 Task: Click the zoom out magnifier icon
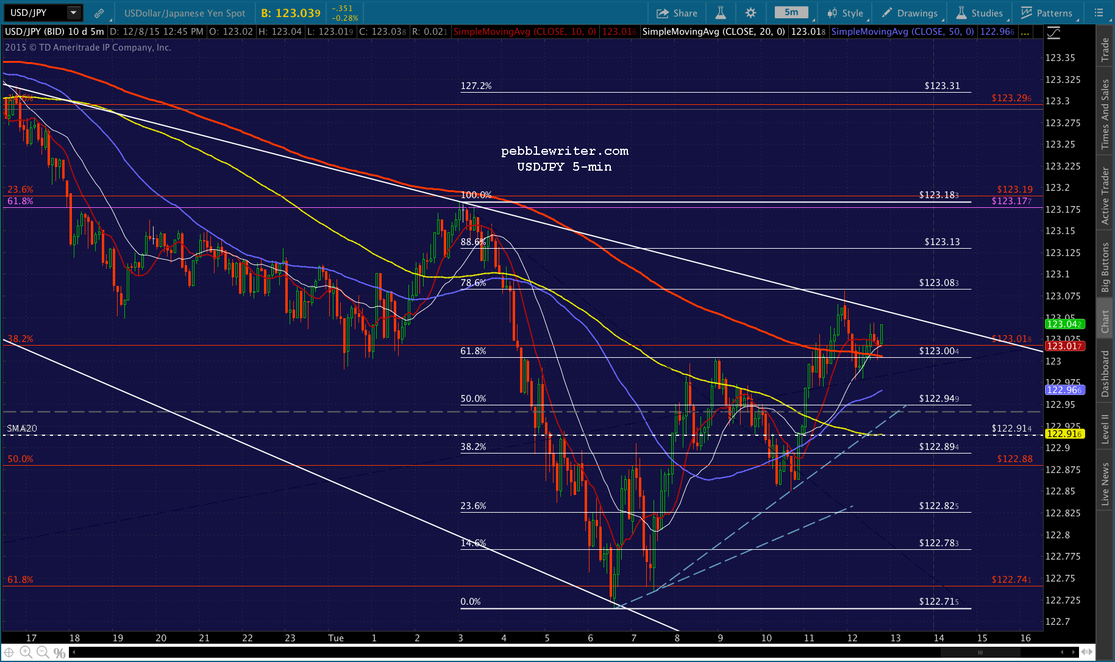pyautogui.click(x=42, y=652)
